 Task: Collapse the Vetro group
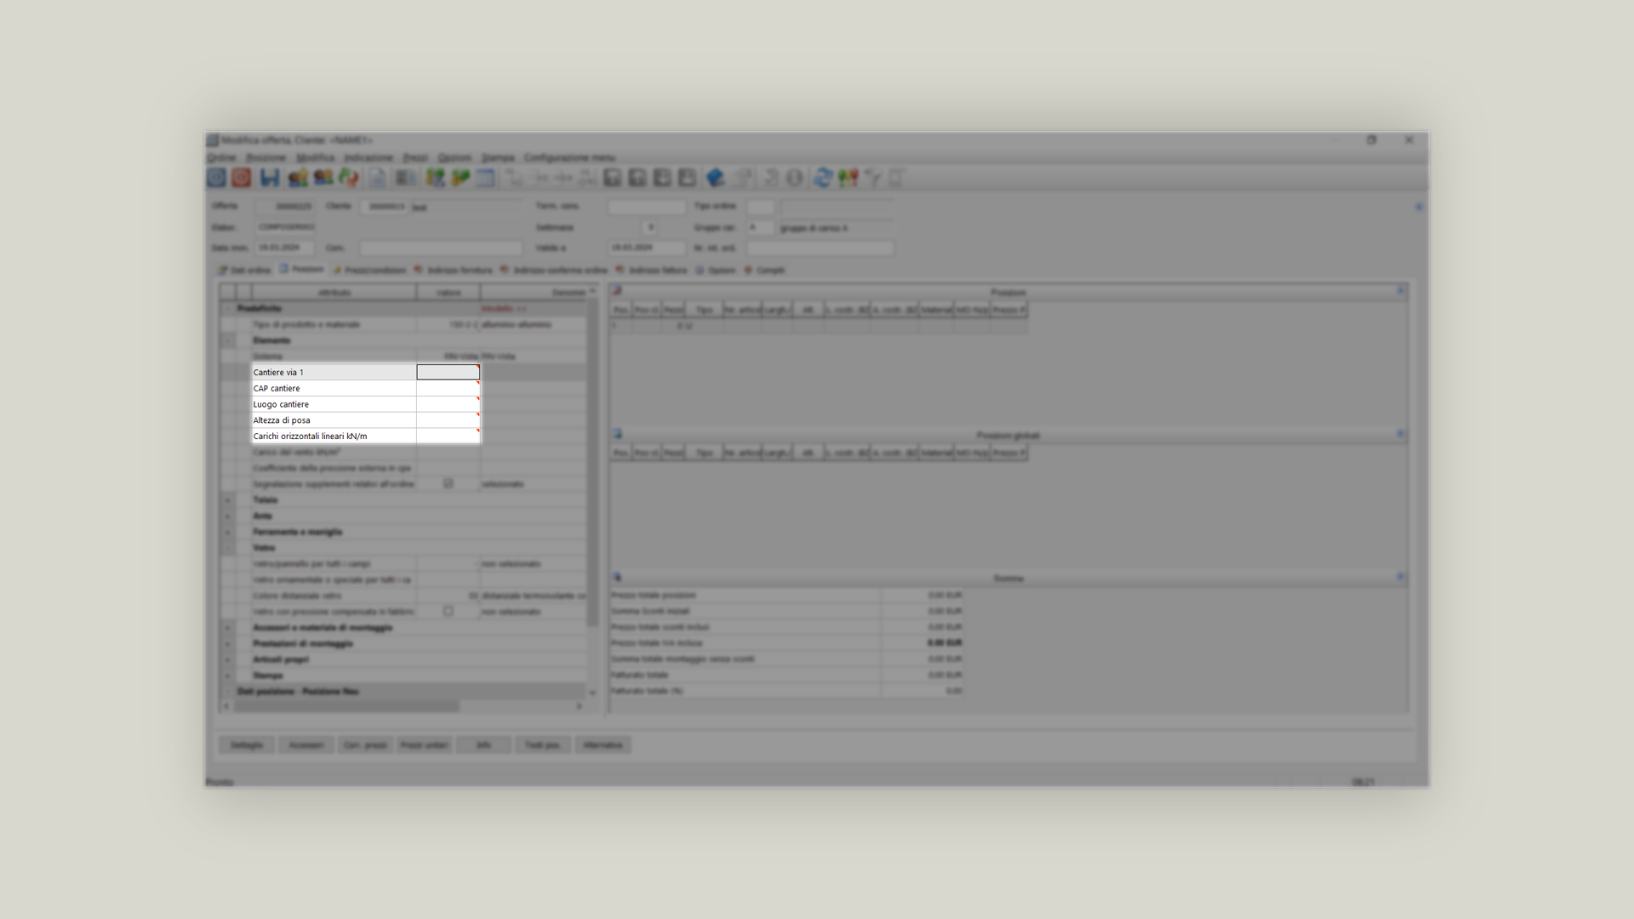[227, 548]
